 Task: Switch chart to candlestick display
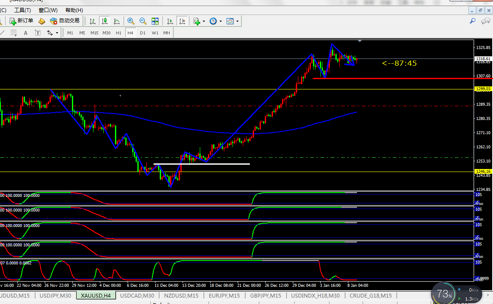tap(104, 21)
